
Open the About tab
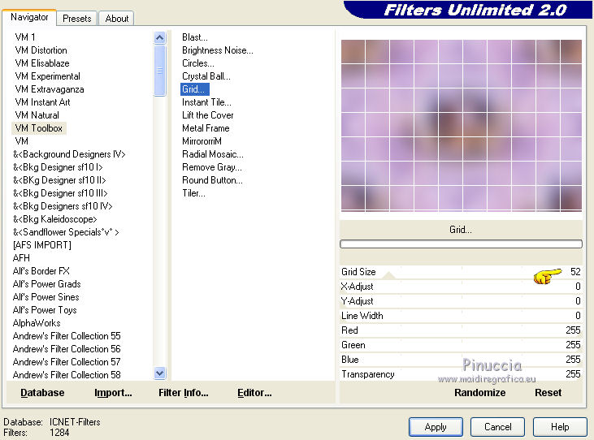click(117, 19)
